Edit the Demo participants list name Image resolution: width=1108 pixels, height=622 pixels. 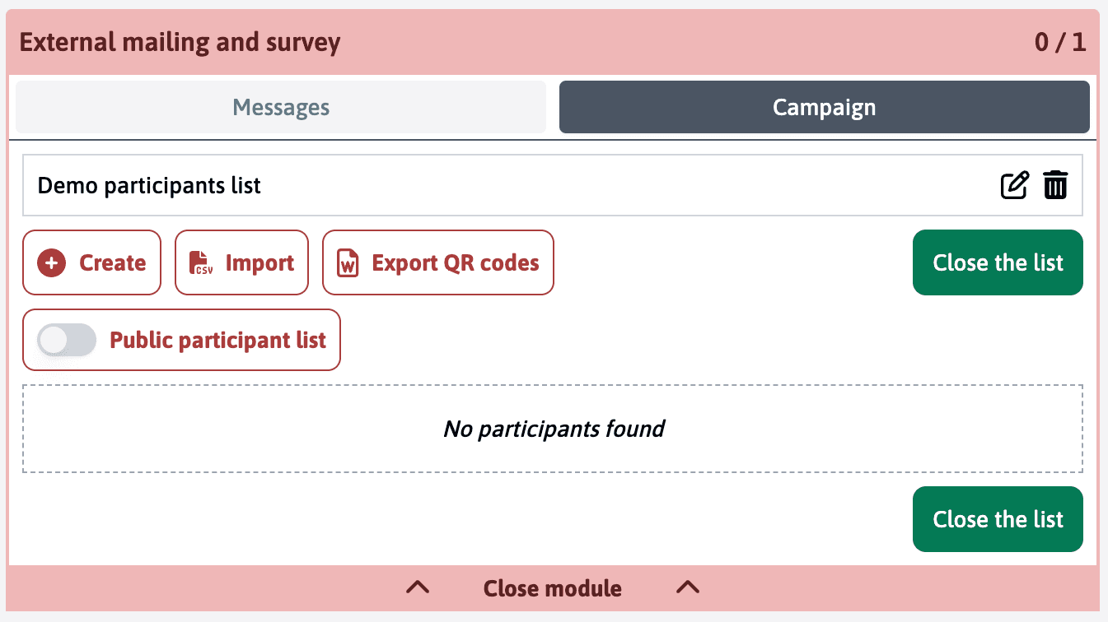point(1014,185)
